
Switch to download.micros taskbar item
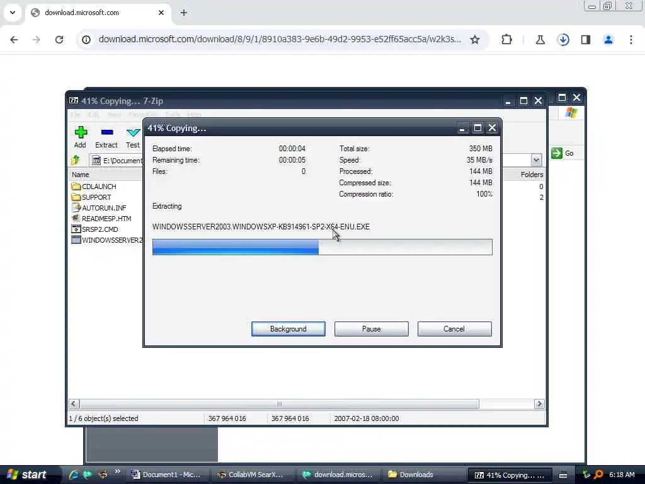click(x=338, y=475)
